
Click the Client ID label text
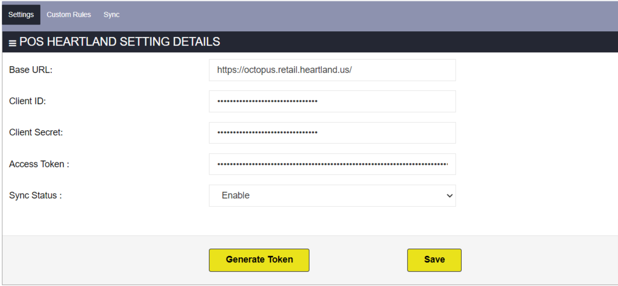[28, 101]
